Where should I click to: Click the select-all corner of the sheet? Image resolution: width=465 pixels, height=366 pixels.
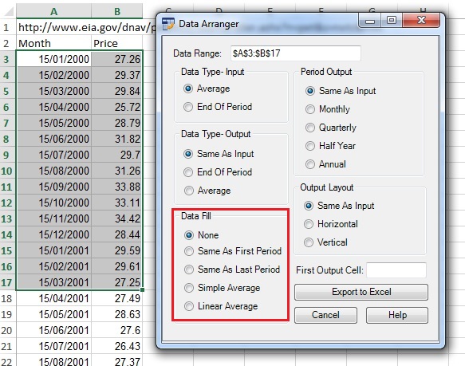click(8, 11)
